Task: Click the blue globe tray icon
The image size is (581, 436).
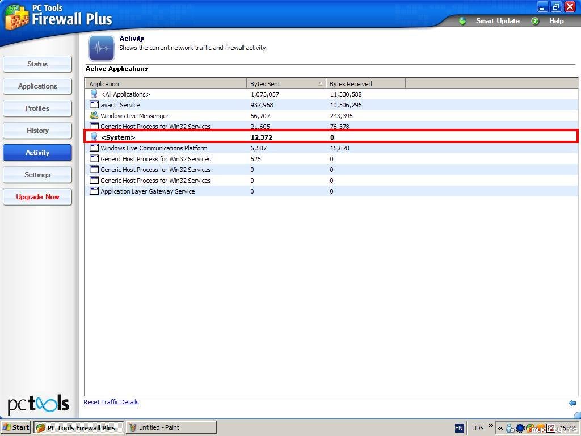Action: click(520, 428)
